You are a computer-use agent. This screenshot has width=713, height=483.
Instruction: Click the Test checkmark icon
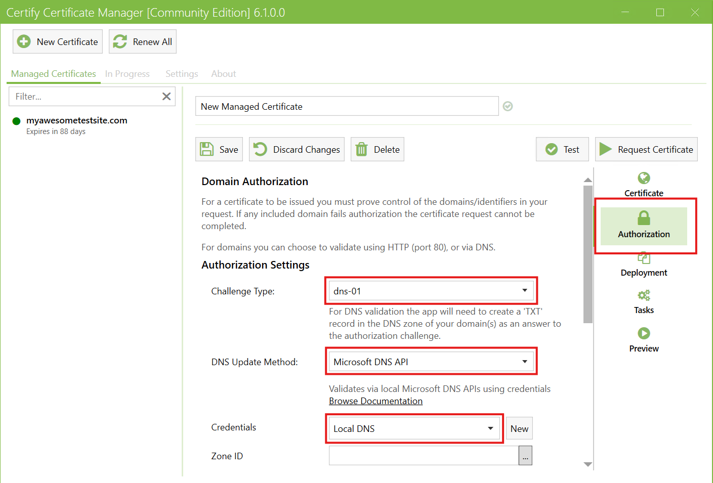[x=552, y=149]
